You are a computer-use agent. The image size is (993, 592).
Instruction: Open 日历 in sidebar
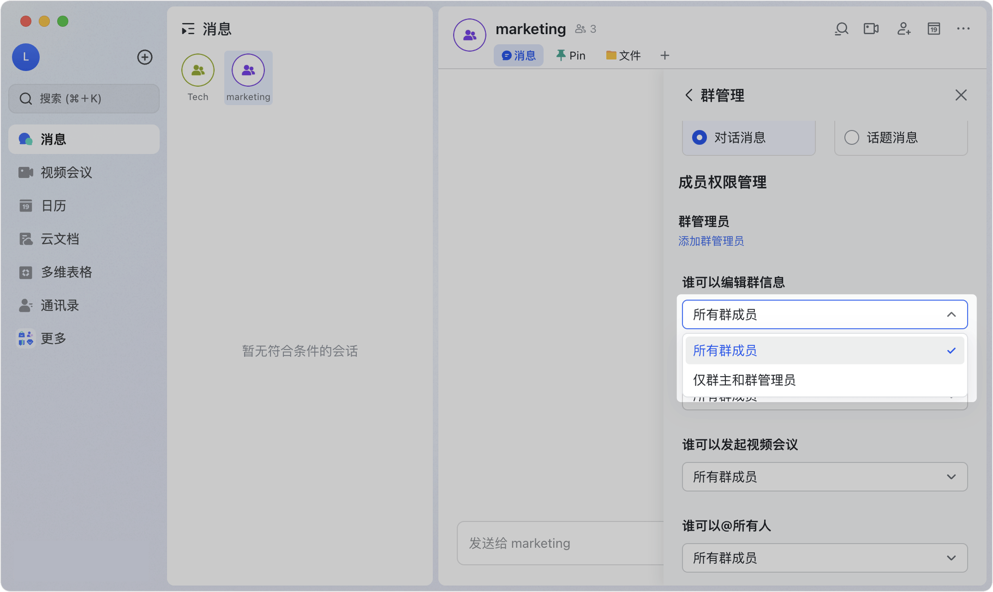coord(84,206)
